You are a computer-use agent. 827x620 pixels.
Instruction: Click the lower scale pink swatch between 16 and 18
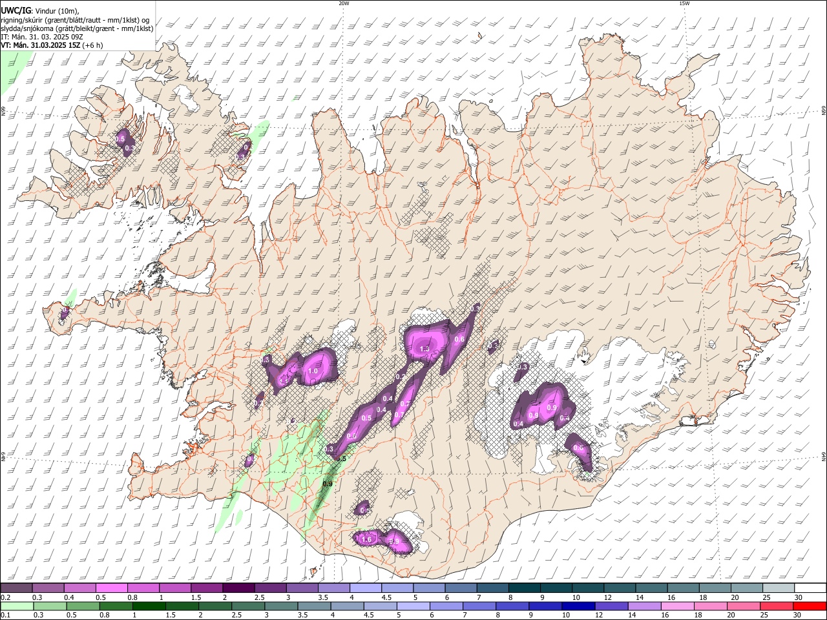click(676, 606)
